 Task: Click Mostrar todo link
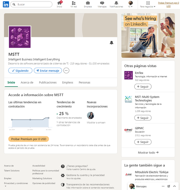point(148,152)
